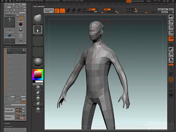Toggle Edit mode button
This screenshot has height=132, width=176.
[57, 11]
